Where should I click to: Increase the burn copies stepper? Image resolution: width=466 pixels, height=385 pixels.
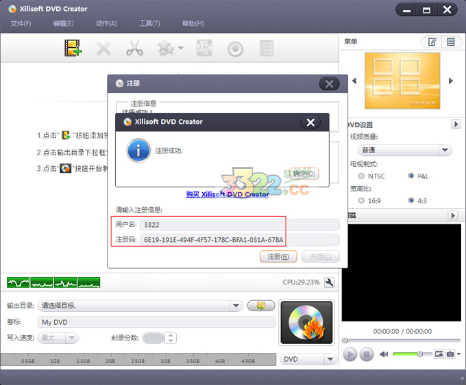tap(171, 335)
